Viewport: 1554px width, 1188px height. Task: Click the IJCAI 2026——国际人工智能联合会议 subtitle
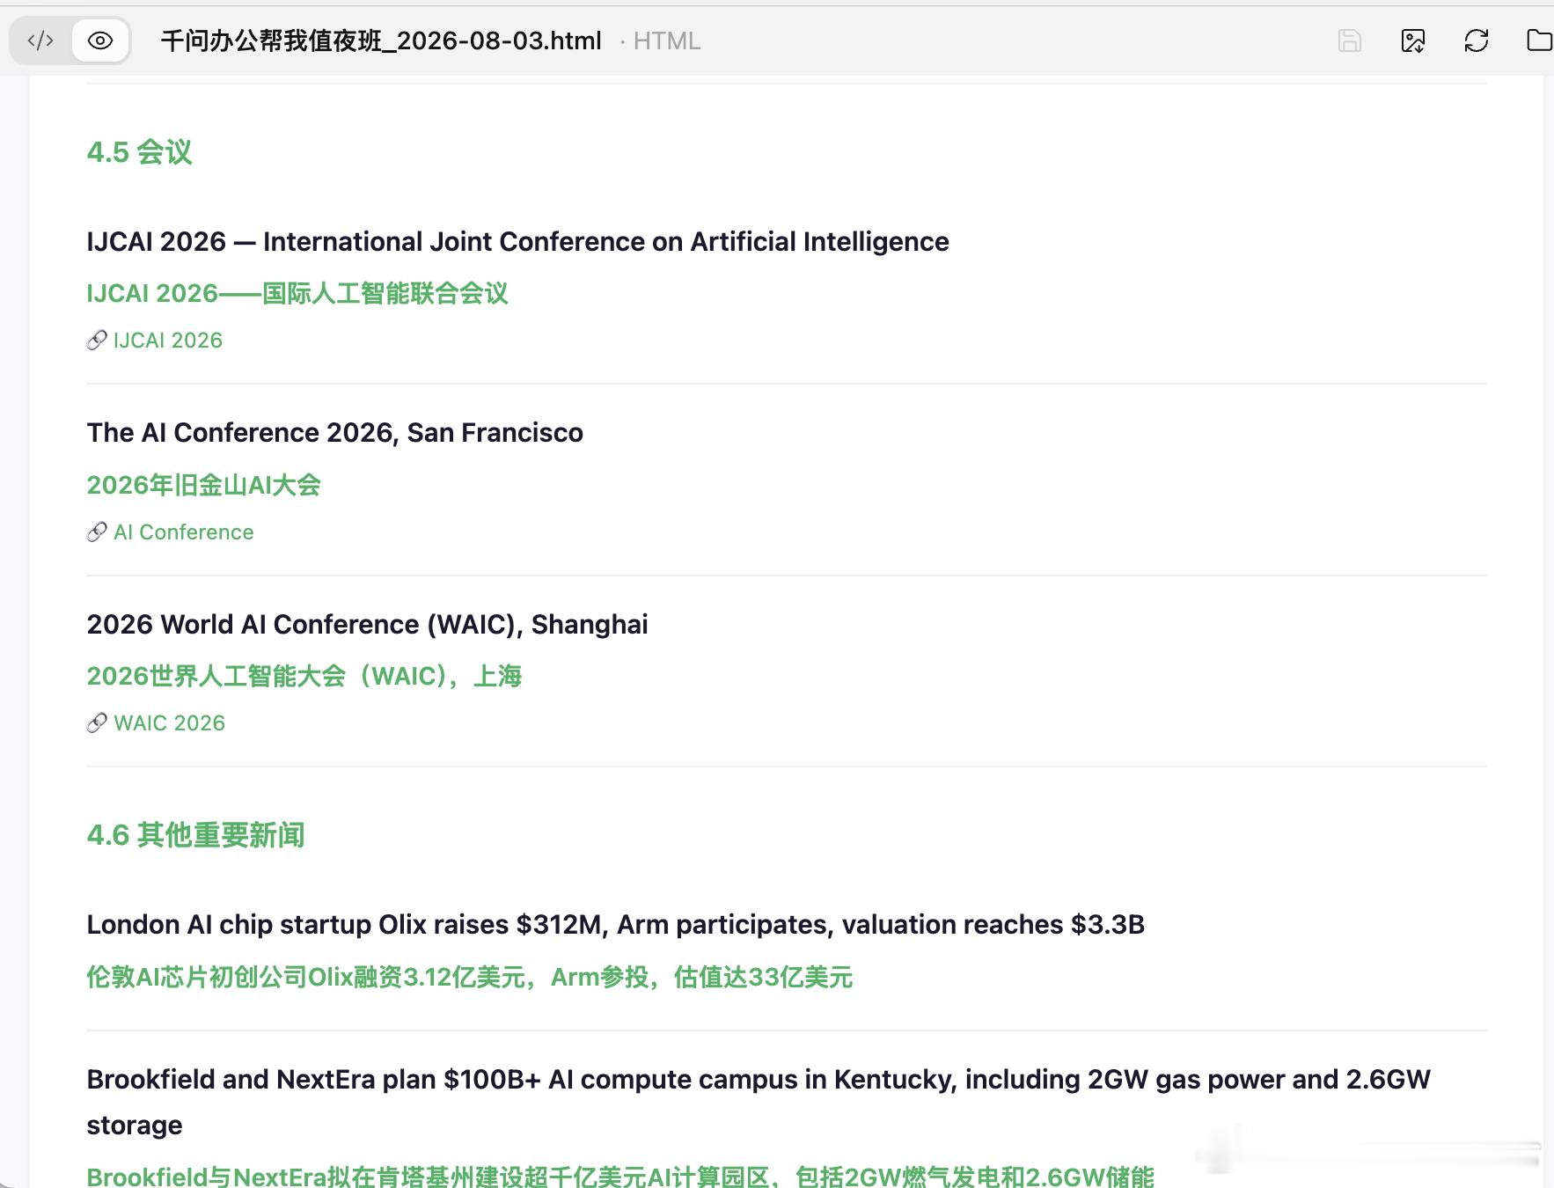tap(297, 293)
